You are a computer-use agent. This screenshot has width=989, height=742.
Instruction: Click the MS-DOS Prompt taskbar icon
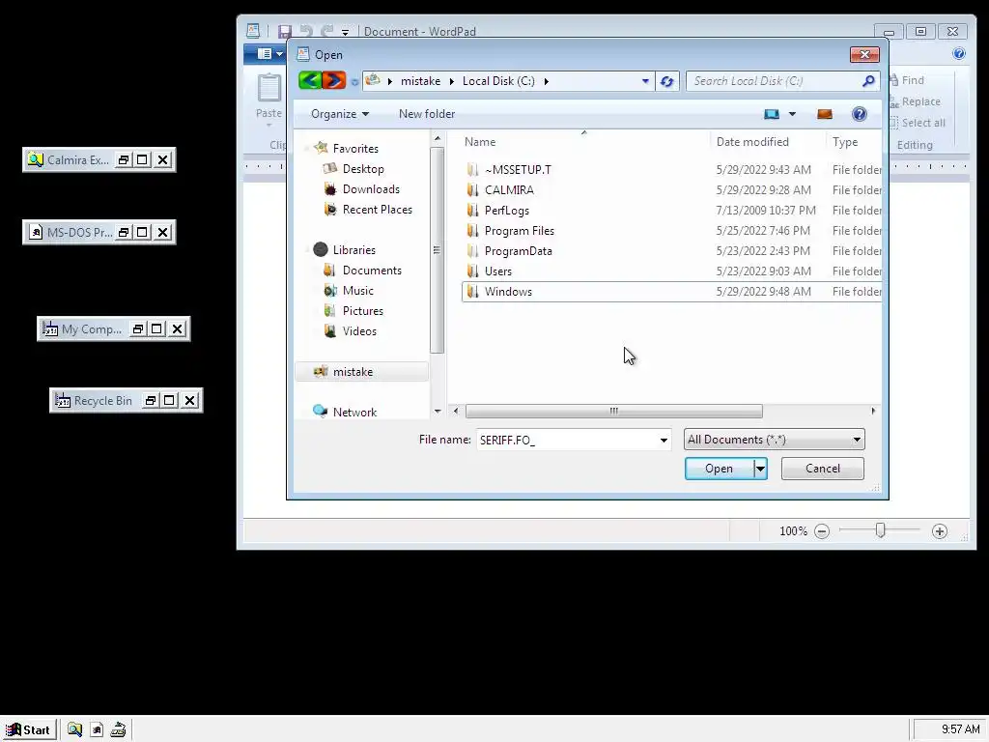(97, 730)
